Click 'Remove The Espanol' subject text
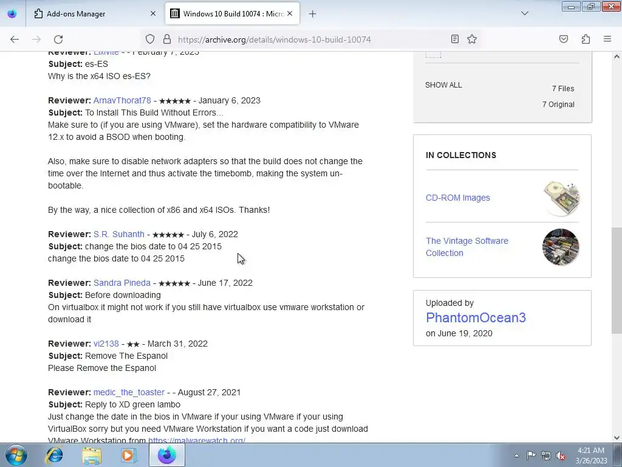The image size is (622, 467). click(x=126, y=356)
